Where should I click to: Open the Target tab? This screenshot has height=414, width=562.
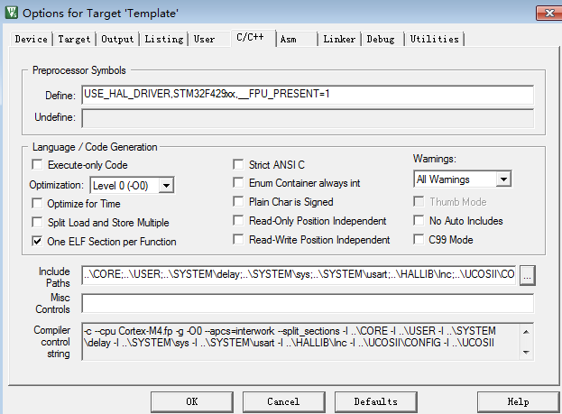(74, 39)
